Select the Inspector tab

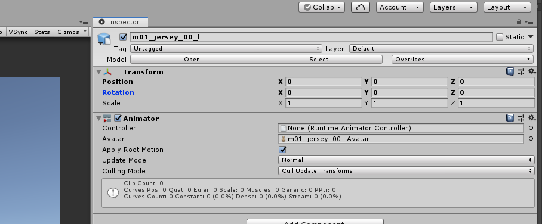pyautogui.click(x=121, y=22)
